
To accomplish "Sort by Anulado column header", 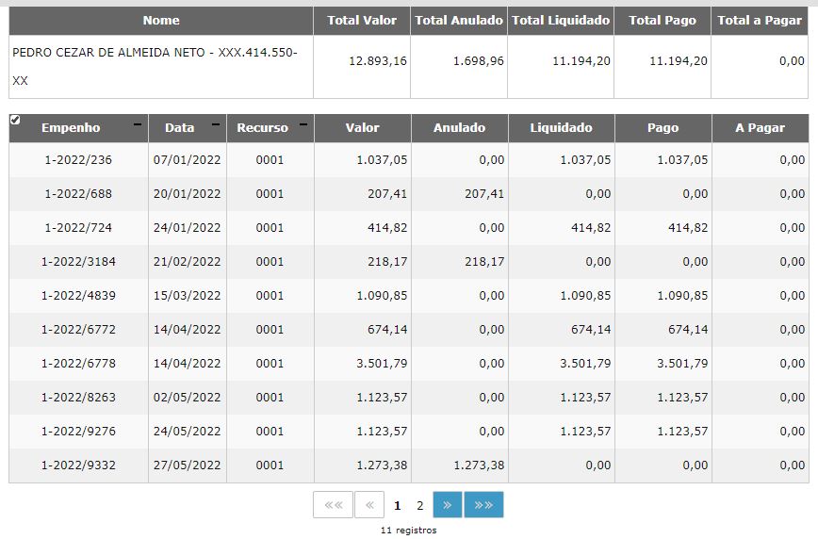I will (x=460, y=128).
